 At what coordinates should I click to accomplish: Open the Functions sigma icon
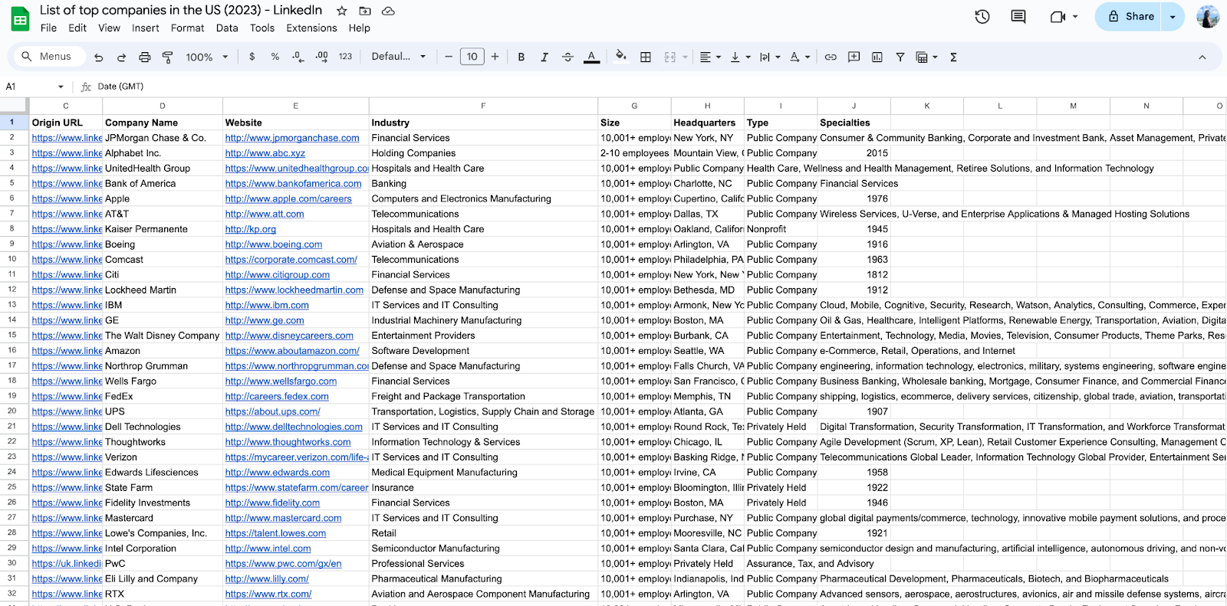[953, 57]
